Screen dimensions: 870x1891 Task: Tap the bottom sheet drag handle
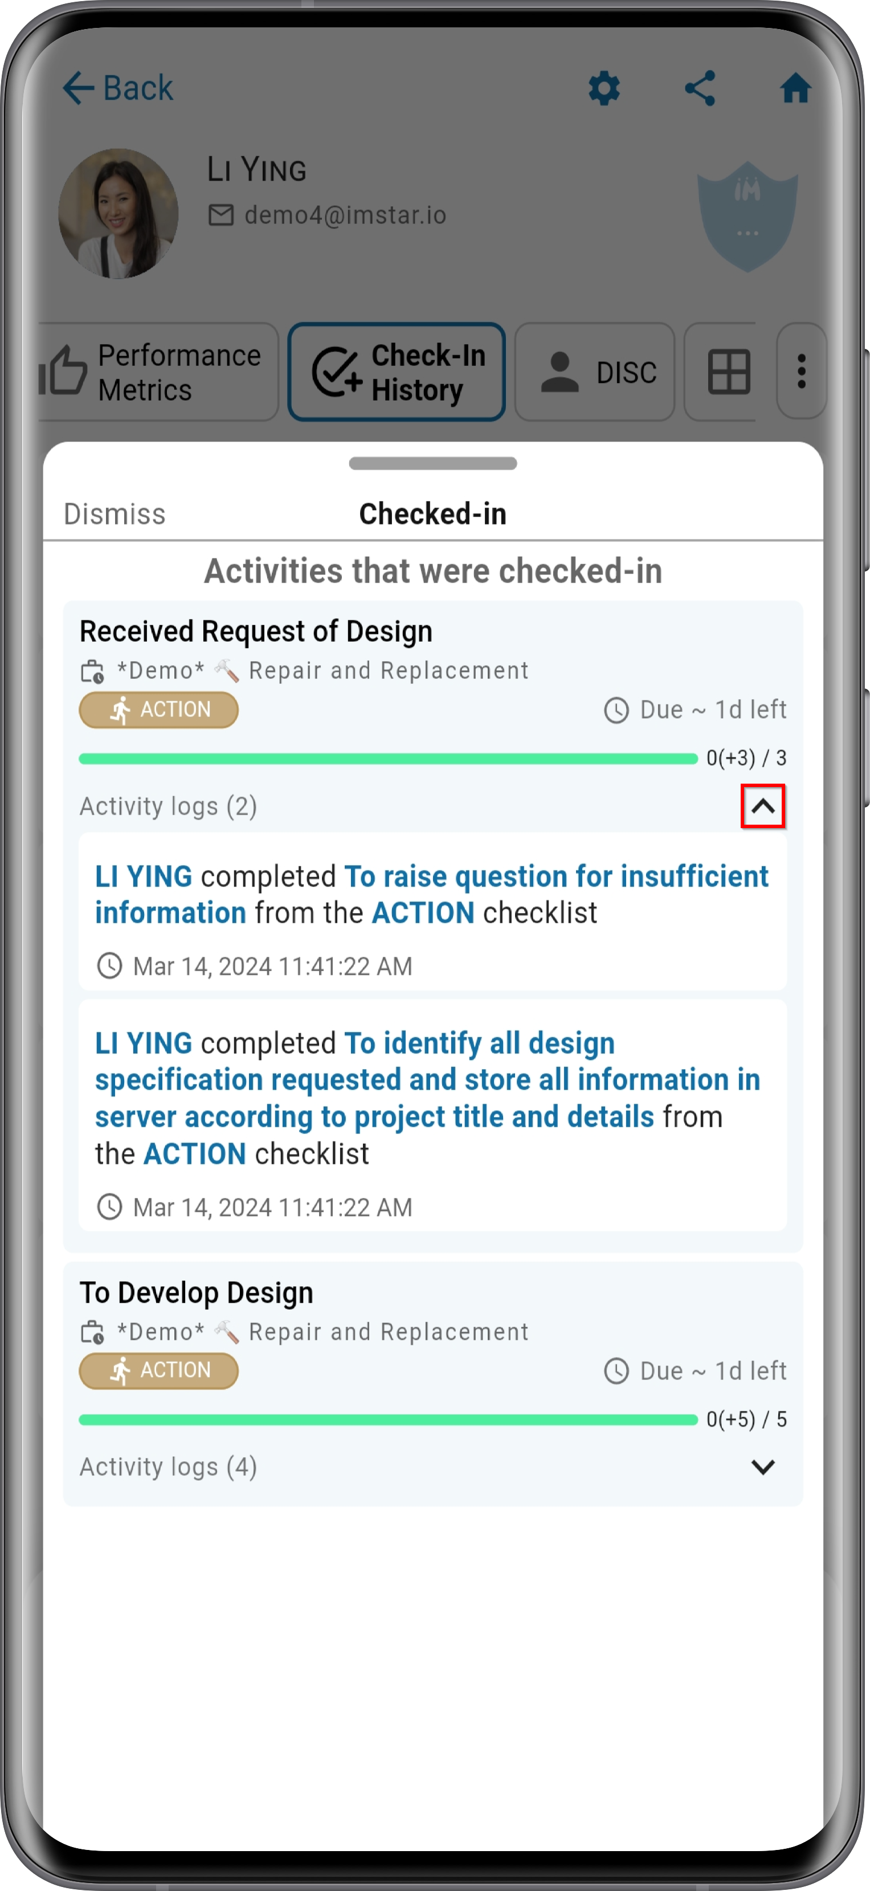(433, 463)
